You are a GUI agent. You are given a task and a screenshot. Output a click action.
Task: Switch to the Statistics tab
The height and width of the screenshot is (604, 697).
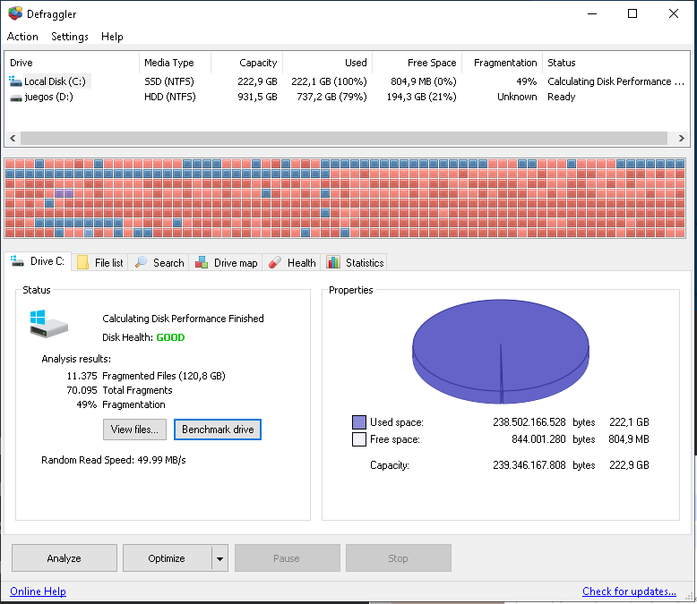[355, 262]
